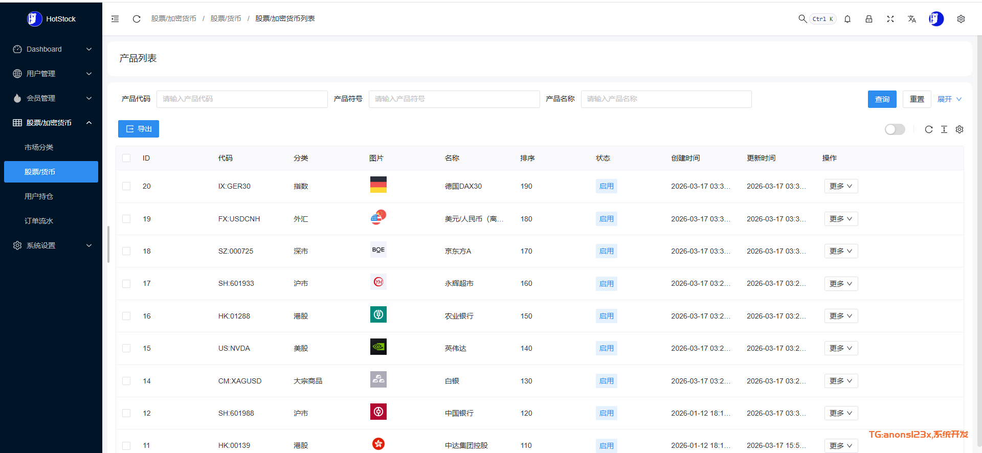Viewport: 982px width, 453px height.
Task: Open 市场分类 in the sidebar
Action: click(x=39, y=147)
